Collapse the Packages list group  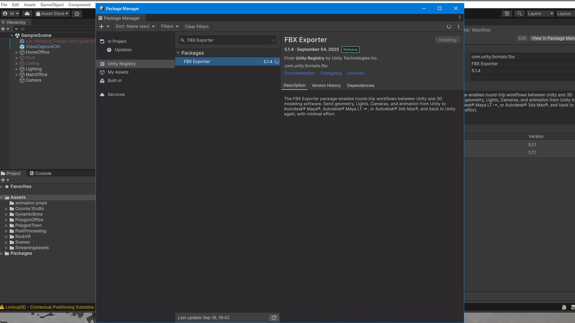[178, 53]
